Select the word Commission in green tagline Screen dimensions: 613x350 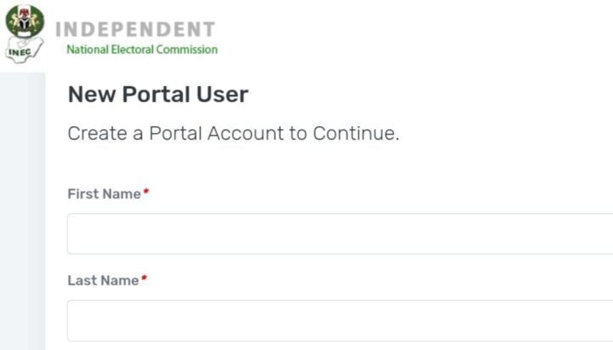(x=186, y=49)
